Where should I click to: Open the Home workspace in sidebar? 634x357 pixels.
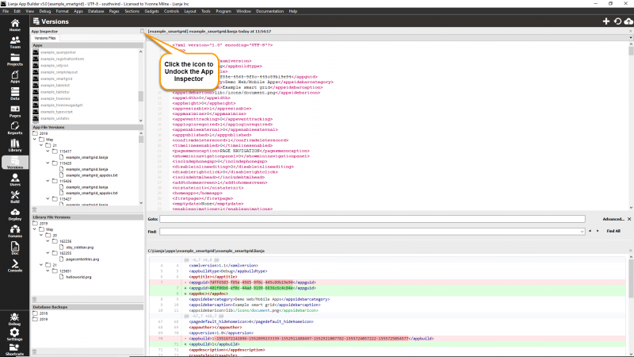(15, 25)
